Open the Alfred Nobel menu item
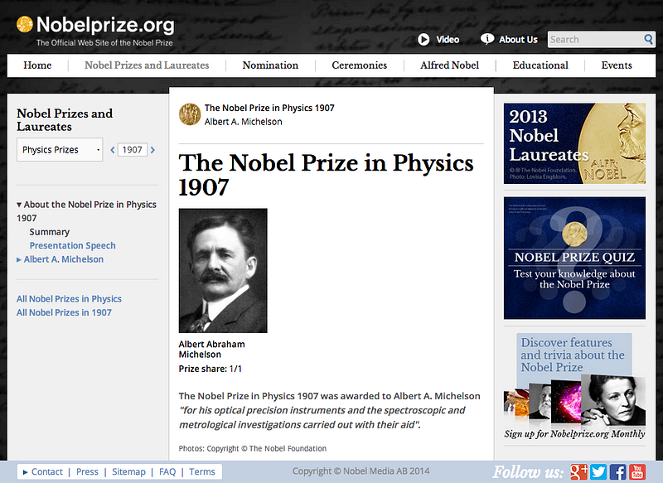The height and width of the screenshot is (483, 663). click(x=449, y=65)
